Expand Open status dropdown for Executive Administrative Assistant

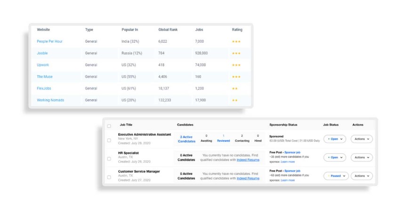coord(335,139)
